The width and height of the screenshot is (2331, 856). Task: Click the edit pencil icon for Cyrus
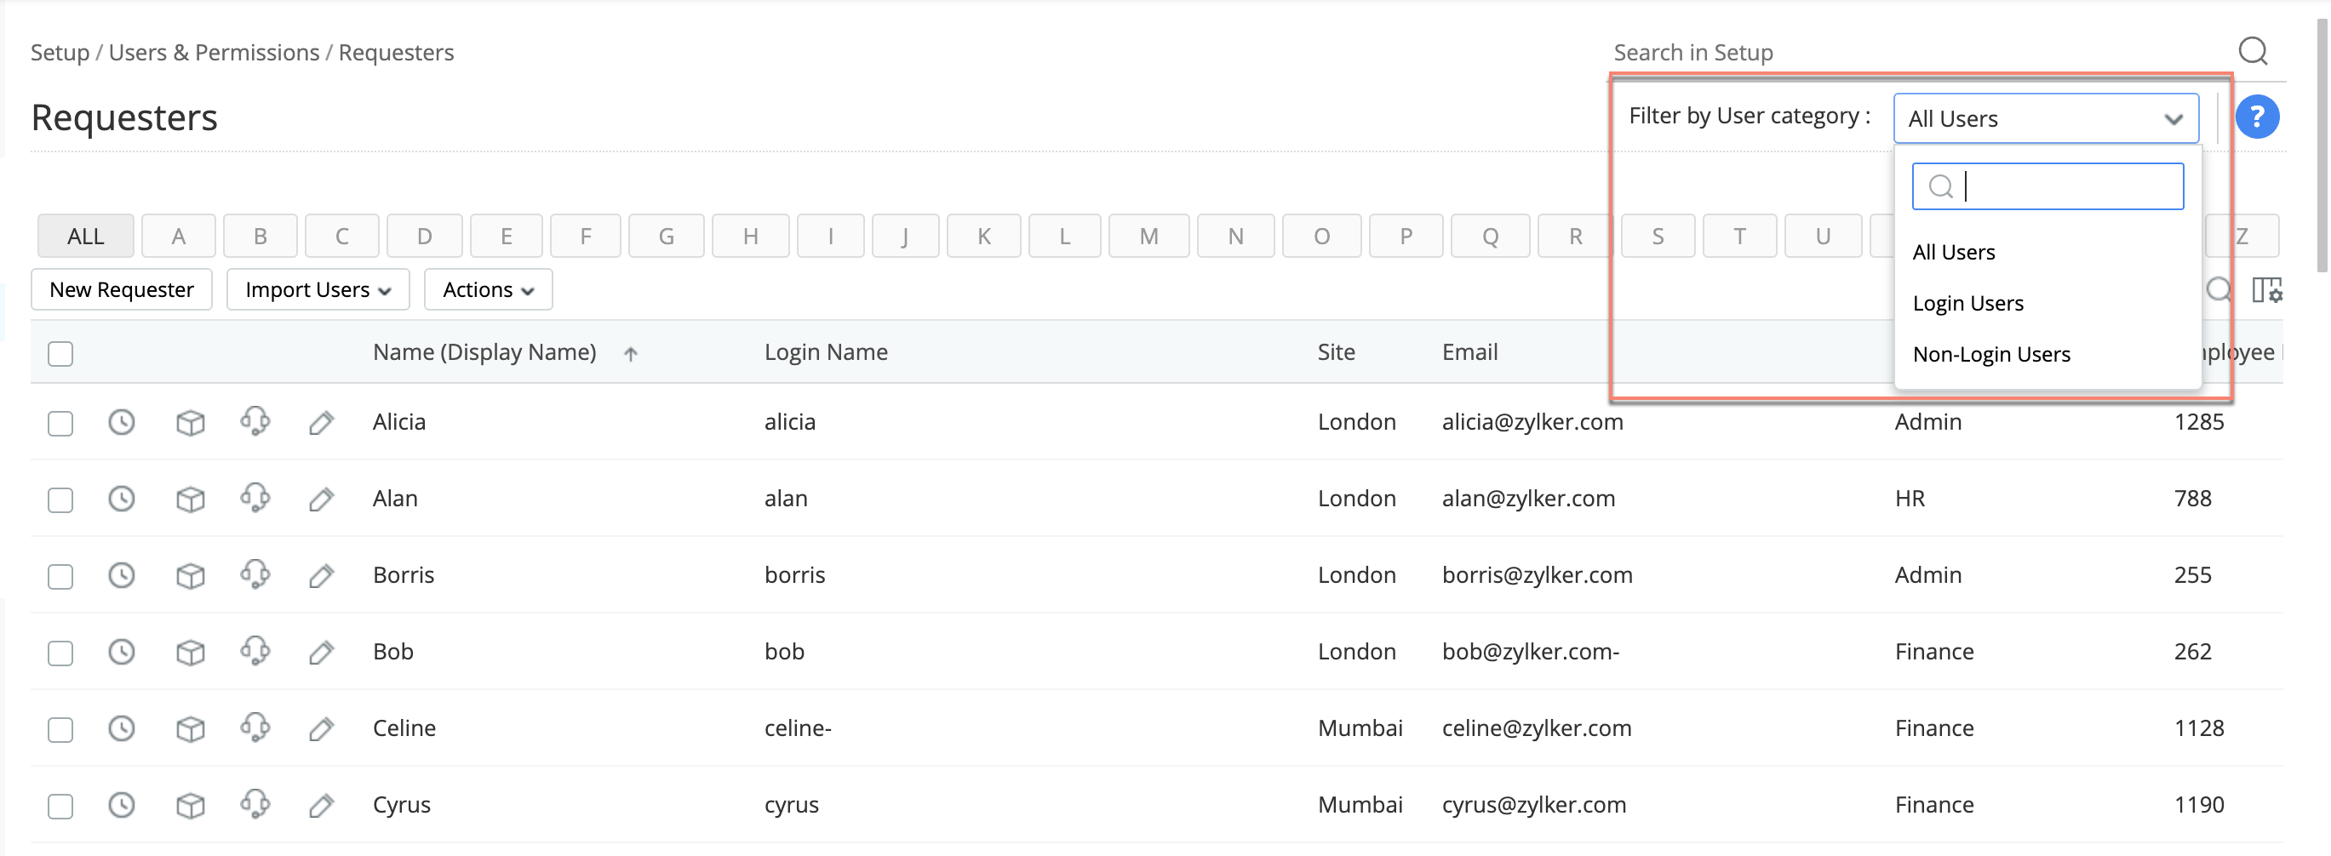pyautogui.click(x=321, y=805)
